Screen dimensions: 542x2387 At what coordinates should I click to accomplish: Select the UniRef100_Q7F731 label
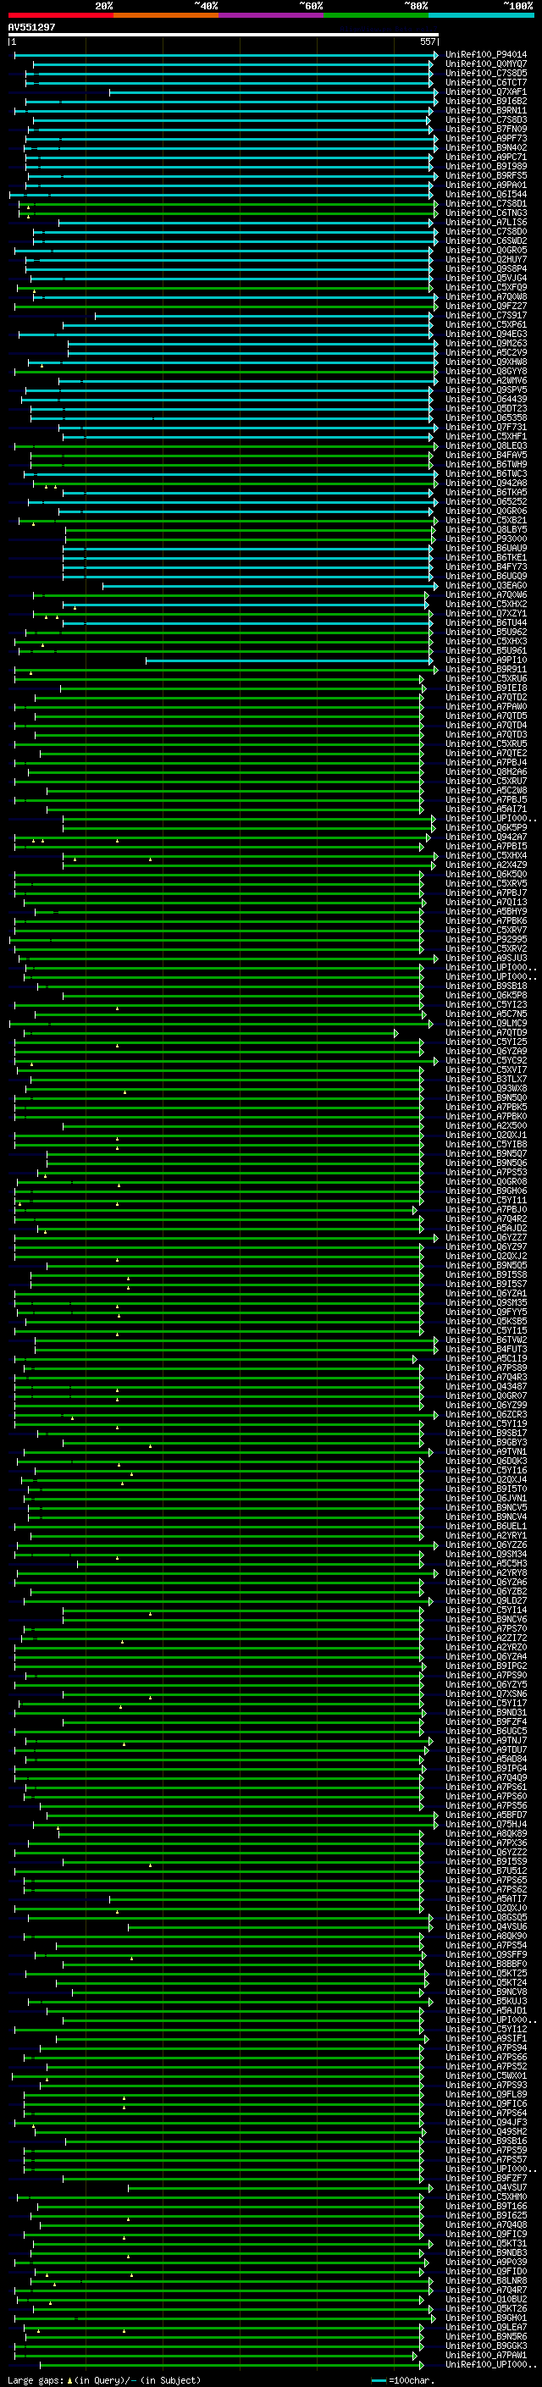coord(486,427)
